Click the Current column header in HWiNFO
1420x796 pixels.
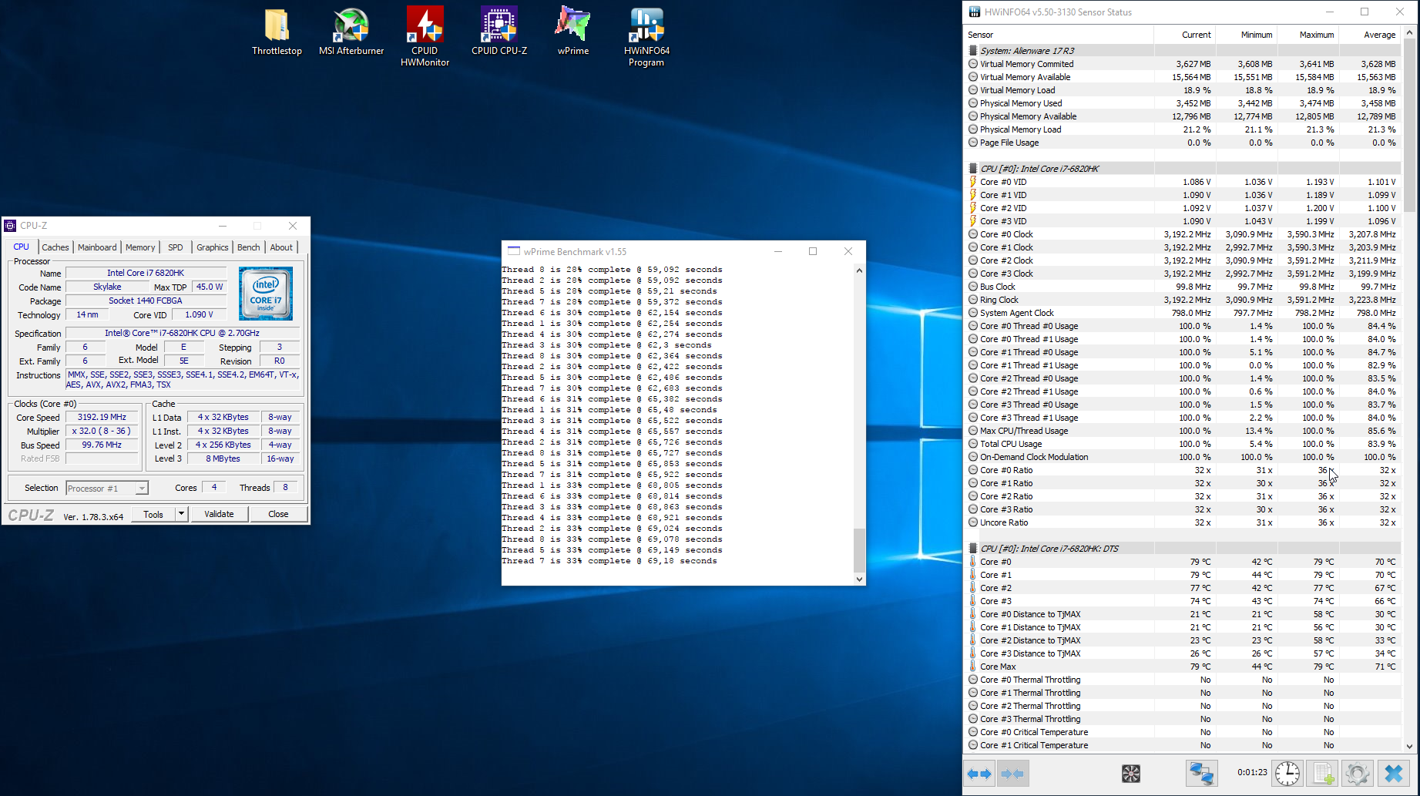[x=1184, y=35]
